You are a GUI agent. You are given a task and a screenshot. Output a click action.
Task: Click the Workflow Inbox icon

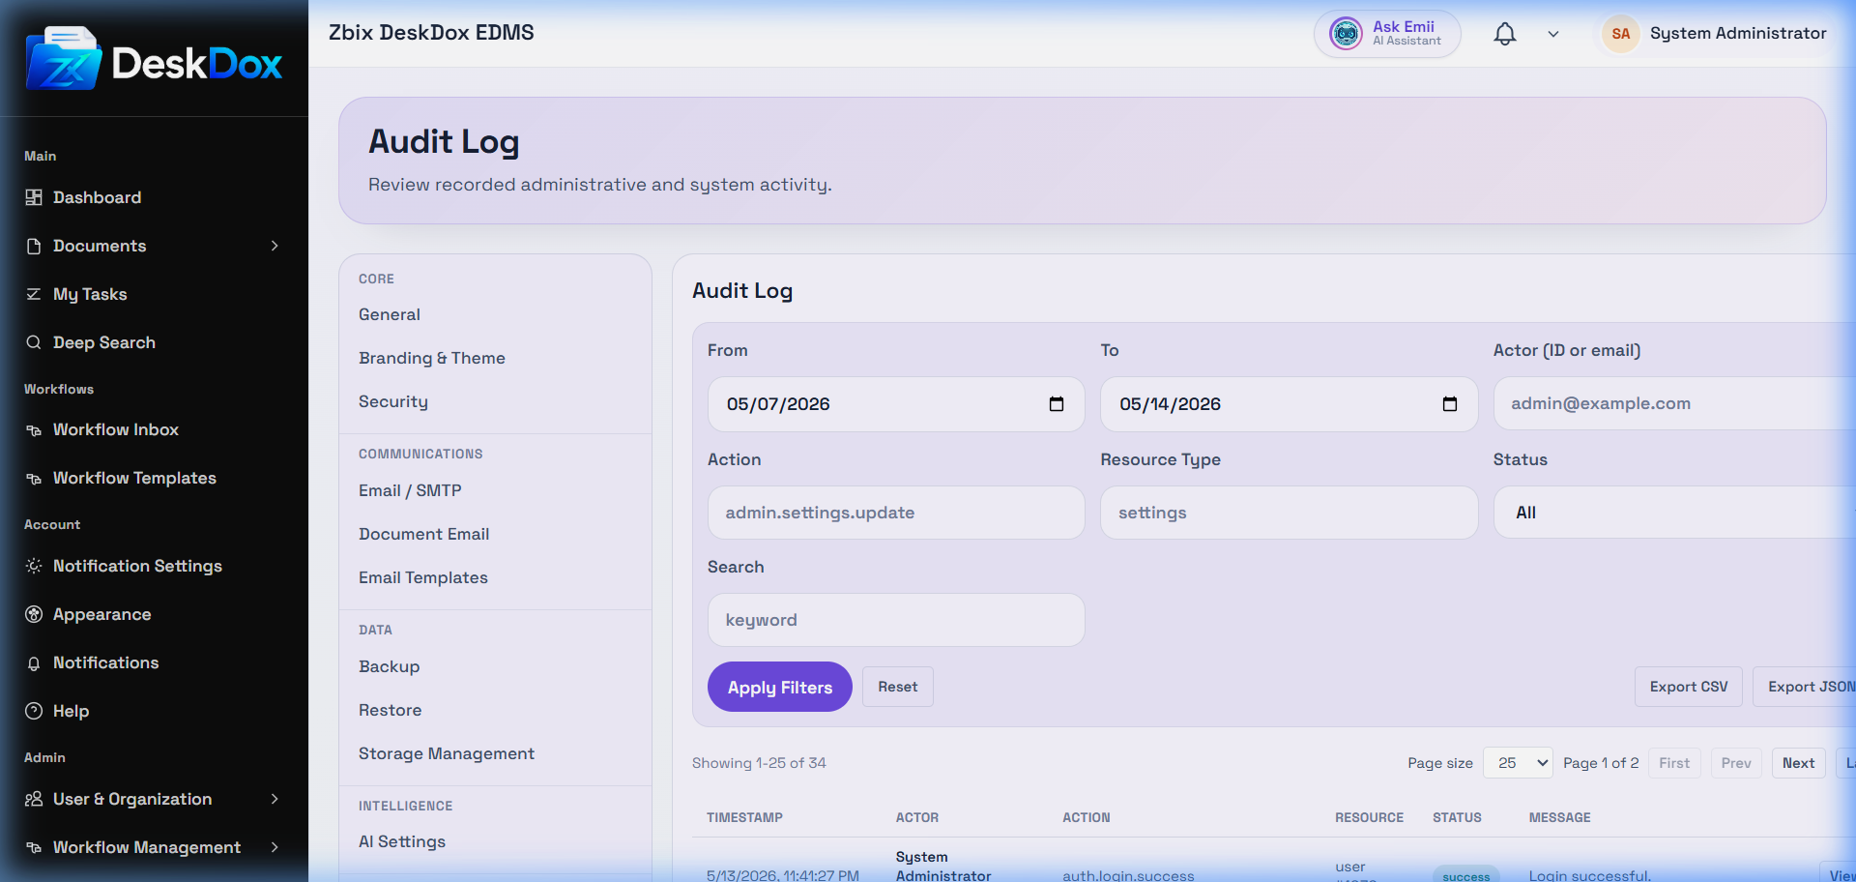[x=34, y=429]
